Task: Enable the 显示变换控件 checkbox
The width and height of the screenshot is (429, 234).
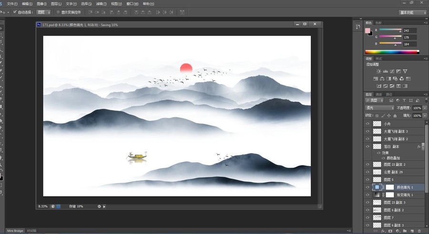Action: [58, 12]
